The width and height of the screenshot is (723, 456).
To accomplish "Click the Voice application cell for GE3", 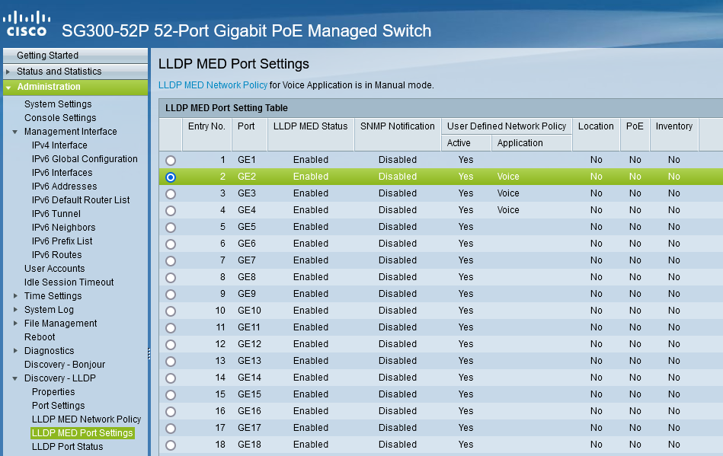I will (508, 193).
